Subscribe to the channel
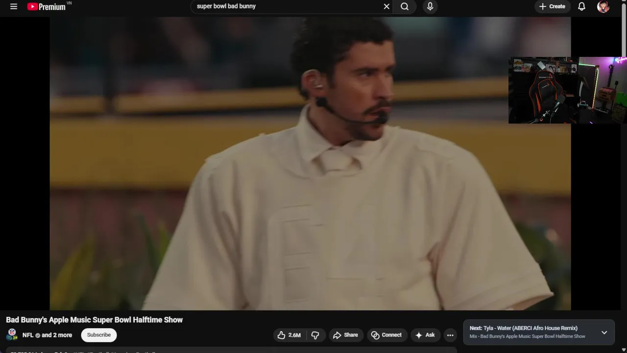 (x=99, y=335)
